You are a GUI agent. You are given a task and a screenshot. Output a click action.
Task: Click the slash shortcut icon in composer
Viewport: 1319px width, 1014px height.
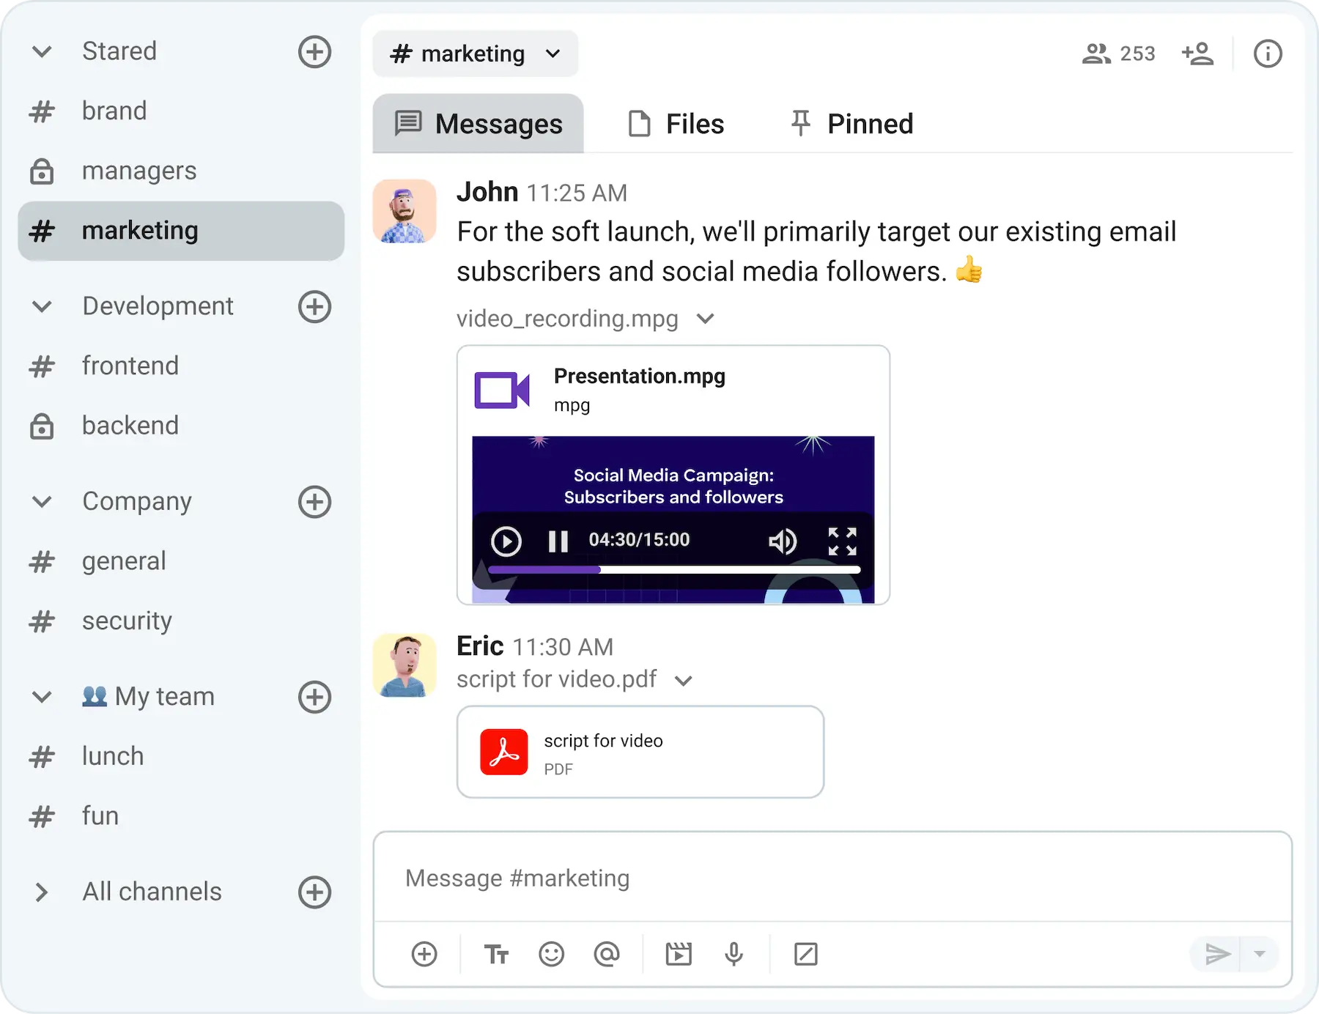coord(805,954)
